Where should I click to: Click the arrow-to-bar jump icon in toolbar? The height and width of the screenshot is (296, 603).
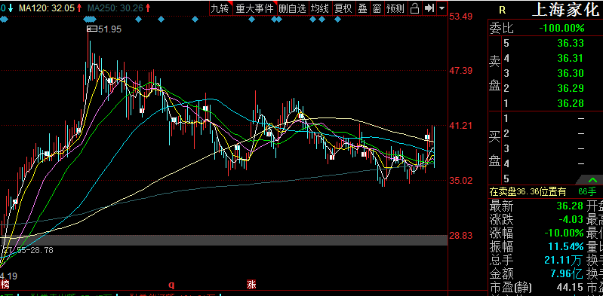[x=429, y=8]
